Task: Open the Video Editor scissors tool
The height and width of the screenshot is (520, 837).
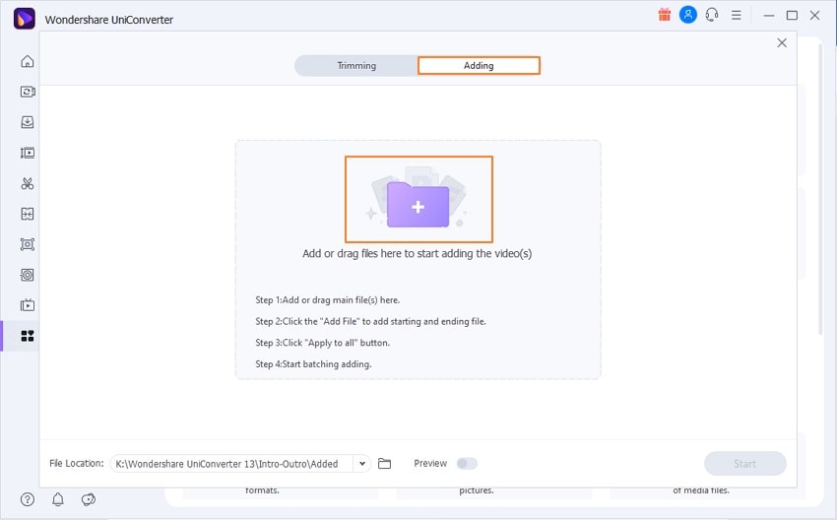Action: click(x=28, y=183)
